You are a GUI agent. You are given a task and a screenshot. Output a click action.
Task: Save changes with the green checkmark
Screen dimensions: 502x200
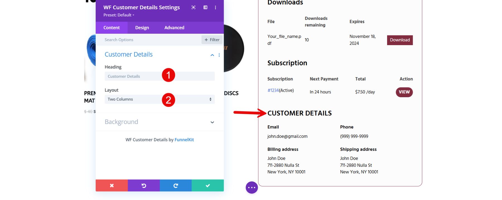coord(208,186)
